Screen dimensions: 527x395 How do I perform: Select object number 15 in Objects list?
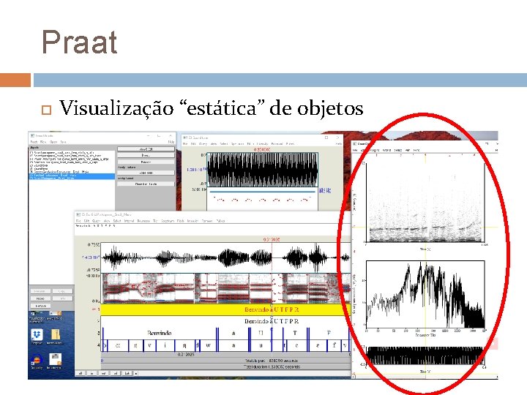pos(72,152)
